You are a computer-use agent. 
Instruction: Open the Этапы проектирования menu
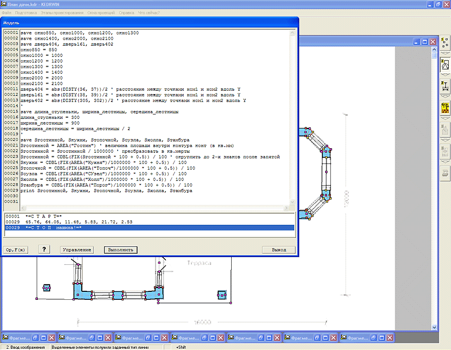[62, 12]
